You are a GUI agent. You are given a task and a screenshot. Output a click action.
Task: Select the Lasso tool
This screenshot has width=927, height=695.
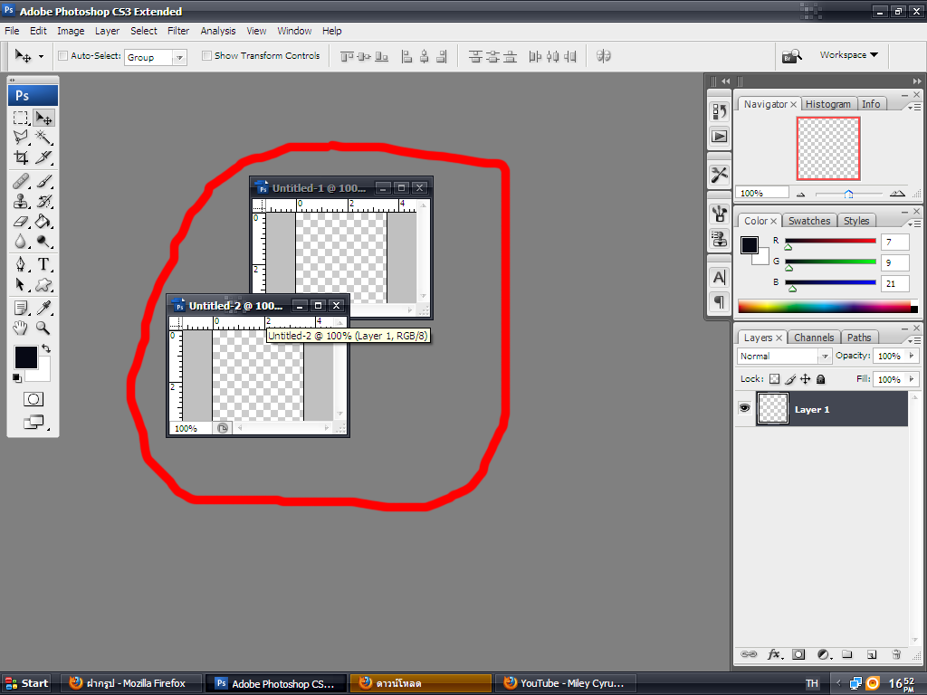click(21, 138)
